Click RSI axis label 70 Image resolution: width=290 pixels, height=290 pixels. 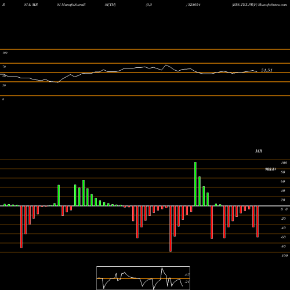pos(4,67)
